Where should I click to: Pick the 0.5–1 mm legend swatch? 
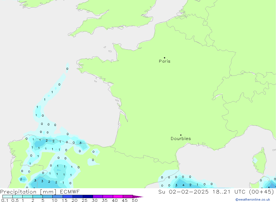pyautogui.click(x=18, y=196)
